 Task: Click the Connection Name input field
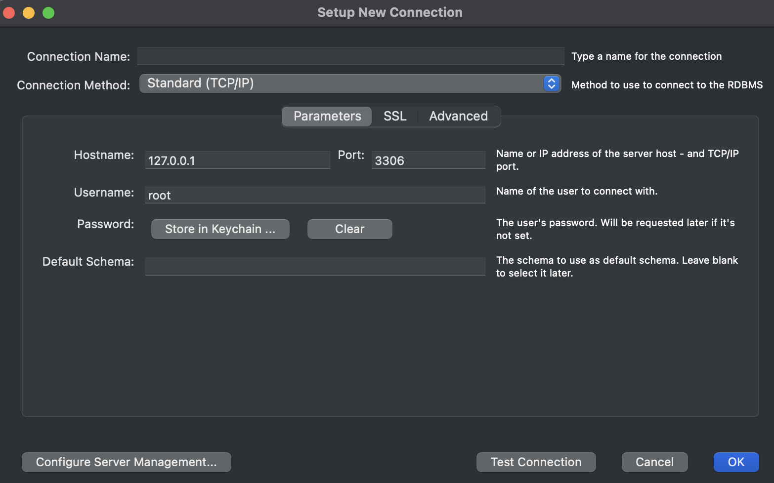350,56
